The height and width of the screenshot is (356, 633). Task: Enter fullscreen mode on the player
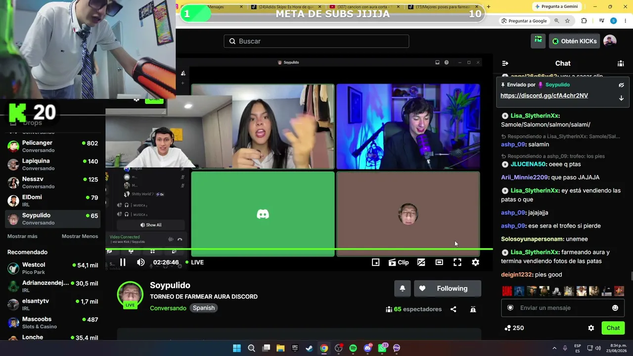tap(457, 263)
